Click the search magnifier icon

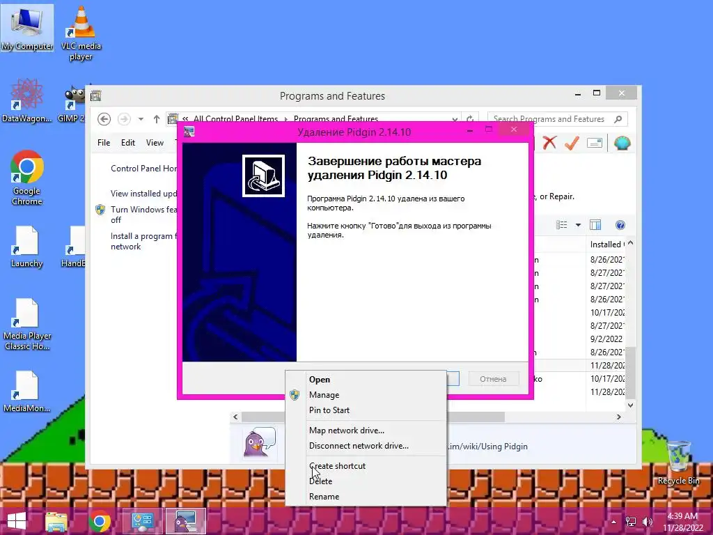click(618, 119)
